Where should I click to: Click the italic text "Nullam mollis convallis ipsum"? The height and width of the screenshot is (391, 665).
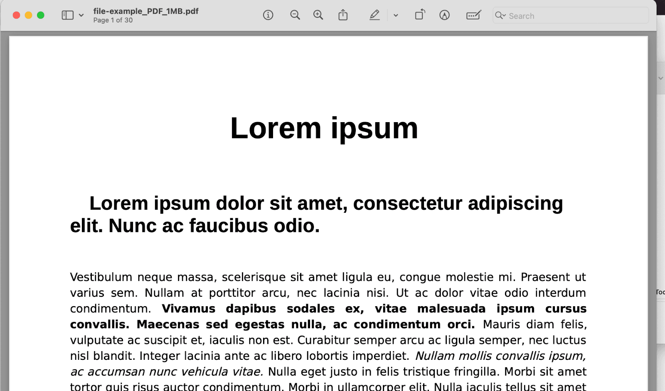[500, 356]
